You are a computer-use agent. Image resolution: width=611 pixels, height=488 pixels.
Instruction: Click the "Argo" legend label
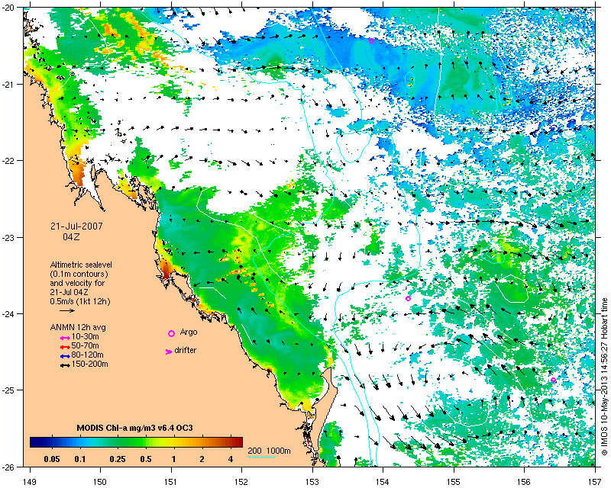(x=189, y=332)
